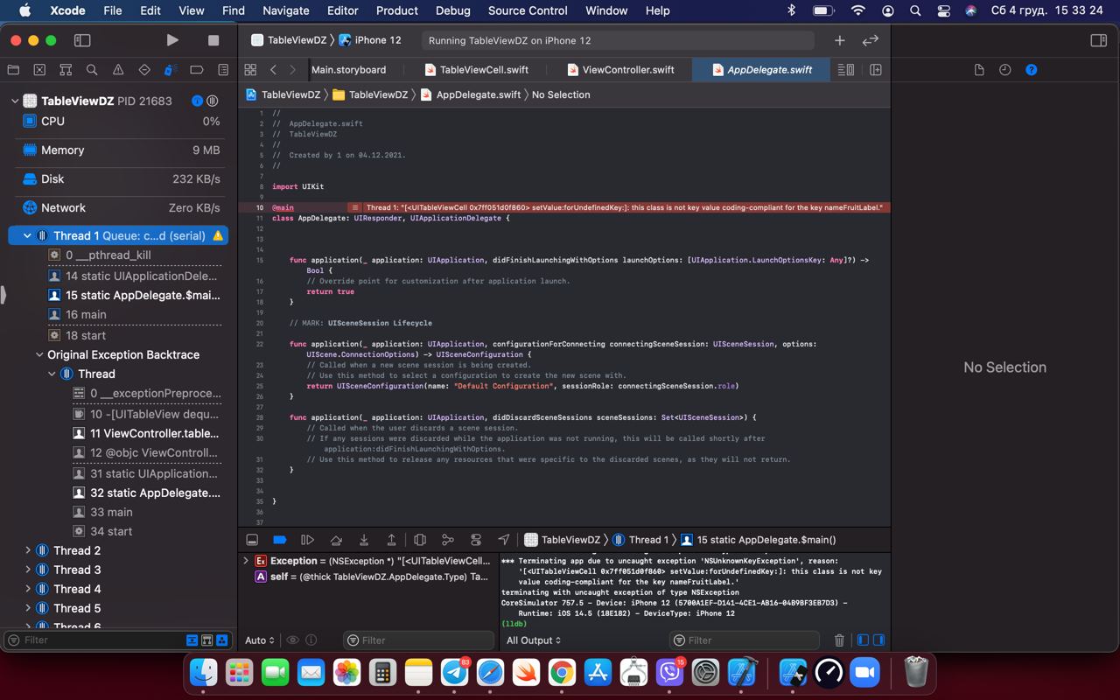Open the Debug menu
This screenshot has width=1120, height=700.
point(452,10)
